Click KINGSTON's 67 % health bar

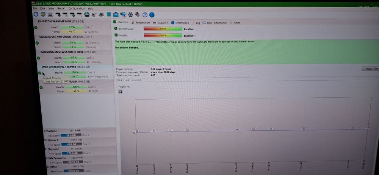coord(72,27)
